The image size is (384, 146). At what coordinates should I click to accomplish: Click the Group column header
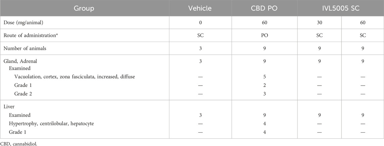click(x=85, y=9)
